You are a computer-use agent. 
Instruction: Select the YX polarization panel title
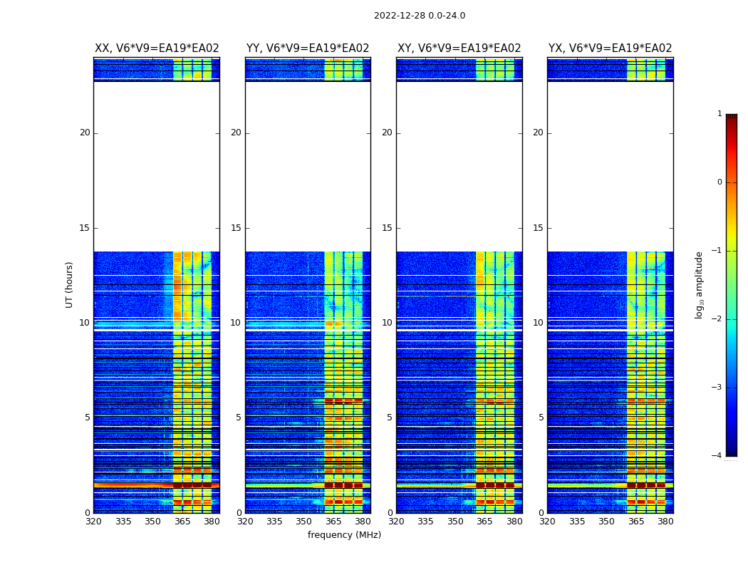coord(610,48)
